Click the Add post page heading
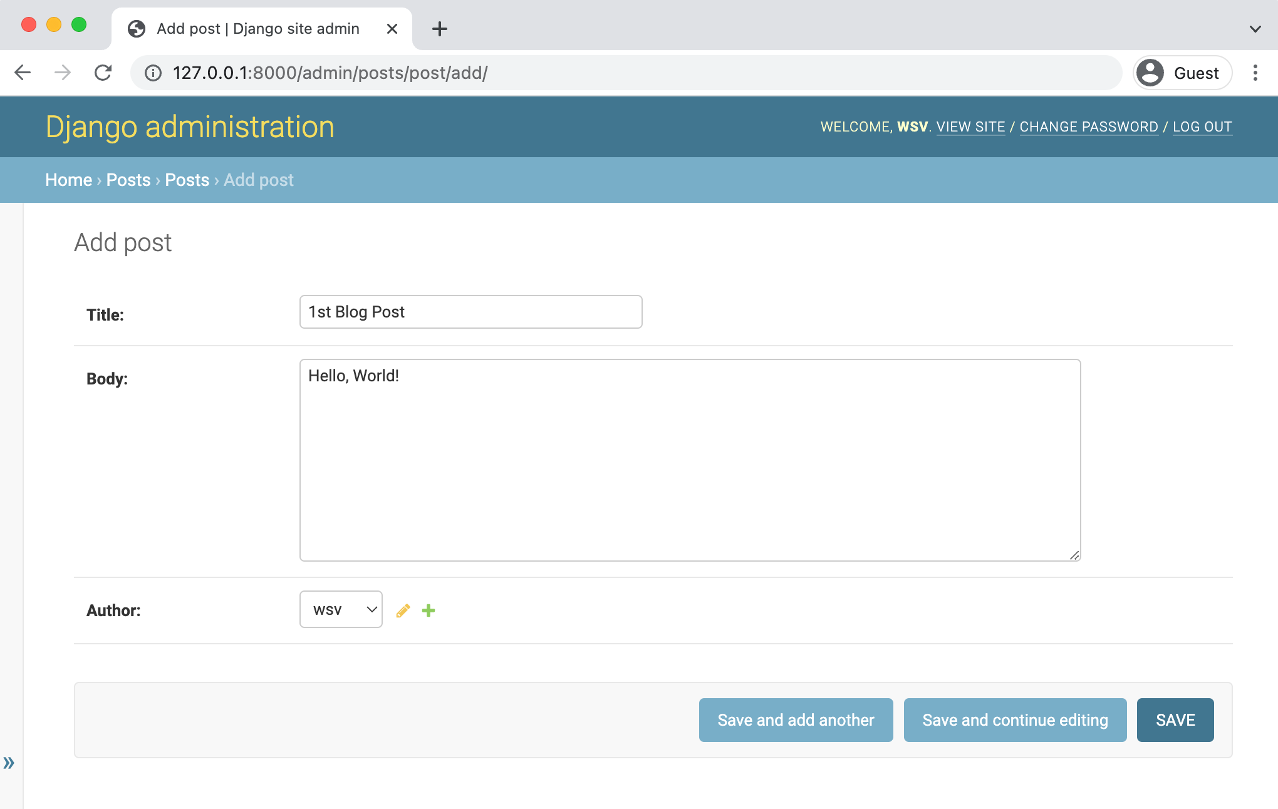The image size is (1278, 809). coord(123,242)
